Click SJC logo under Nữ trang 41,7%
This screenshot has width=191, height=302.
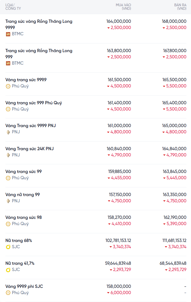[x=8, y=270]
